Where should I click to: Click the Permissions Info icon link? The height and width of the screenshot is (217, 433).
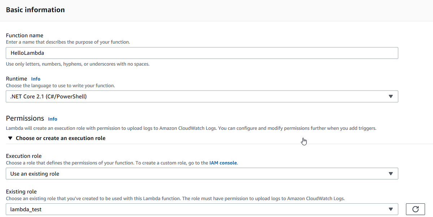click(x=53, y=119)
